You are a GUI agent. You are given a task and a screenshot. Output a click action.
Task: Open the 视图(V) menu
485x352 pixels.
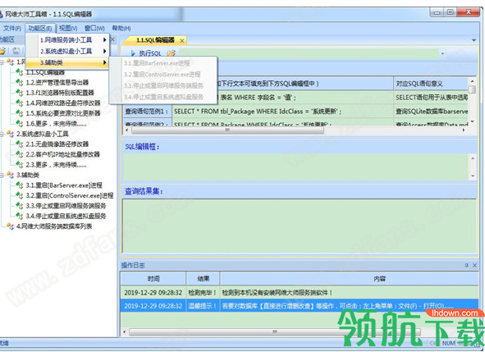[68, 29]
